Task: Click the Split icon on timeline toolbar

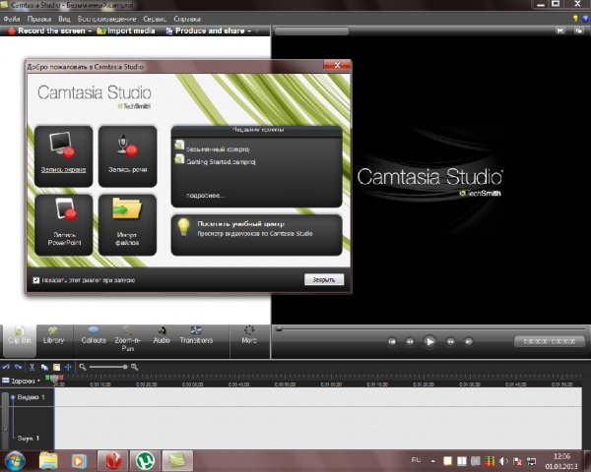Action: 68,367
